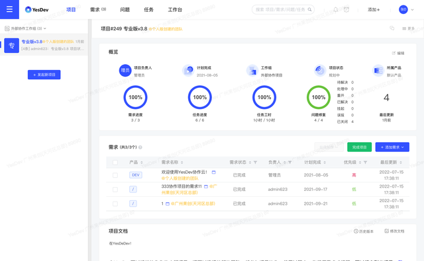Click the 专业版v3.8 project thumbnail icon
The width and height of the screenshot is (424, 261).
coord(12,46)
